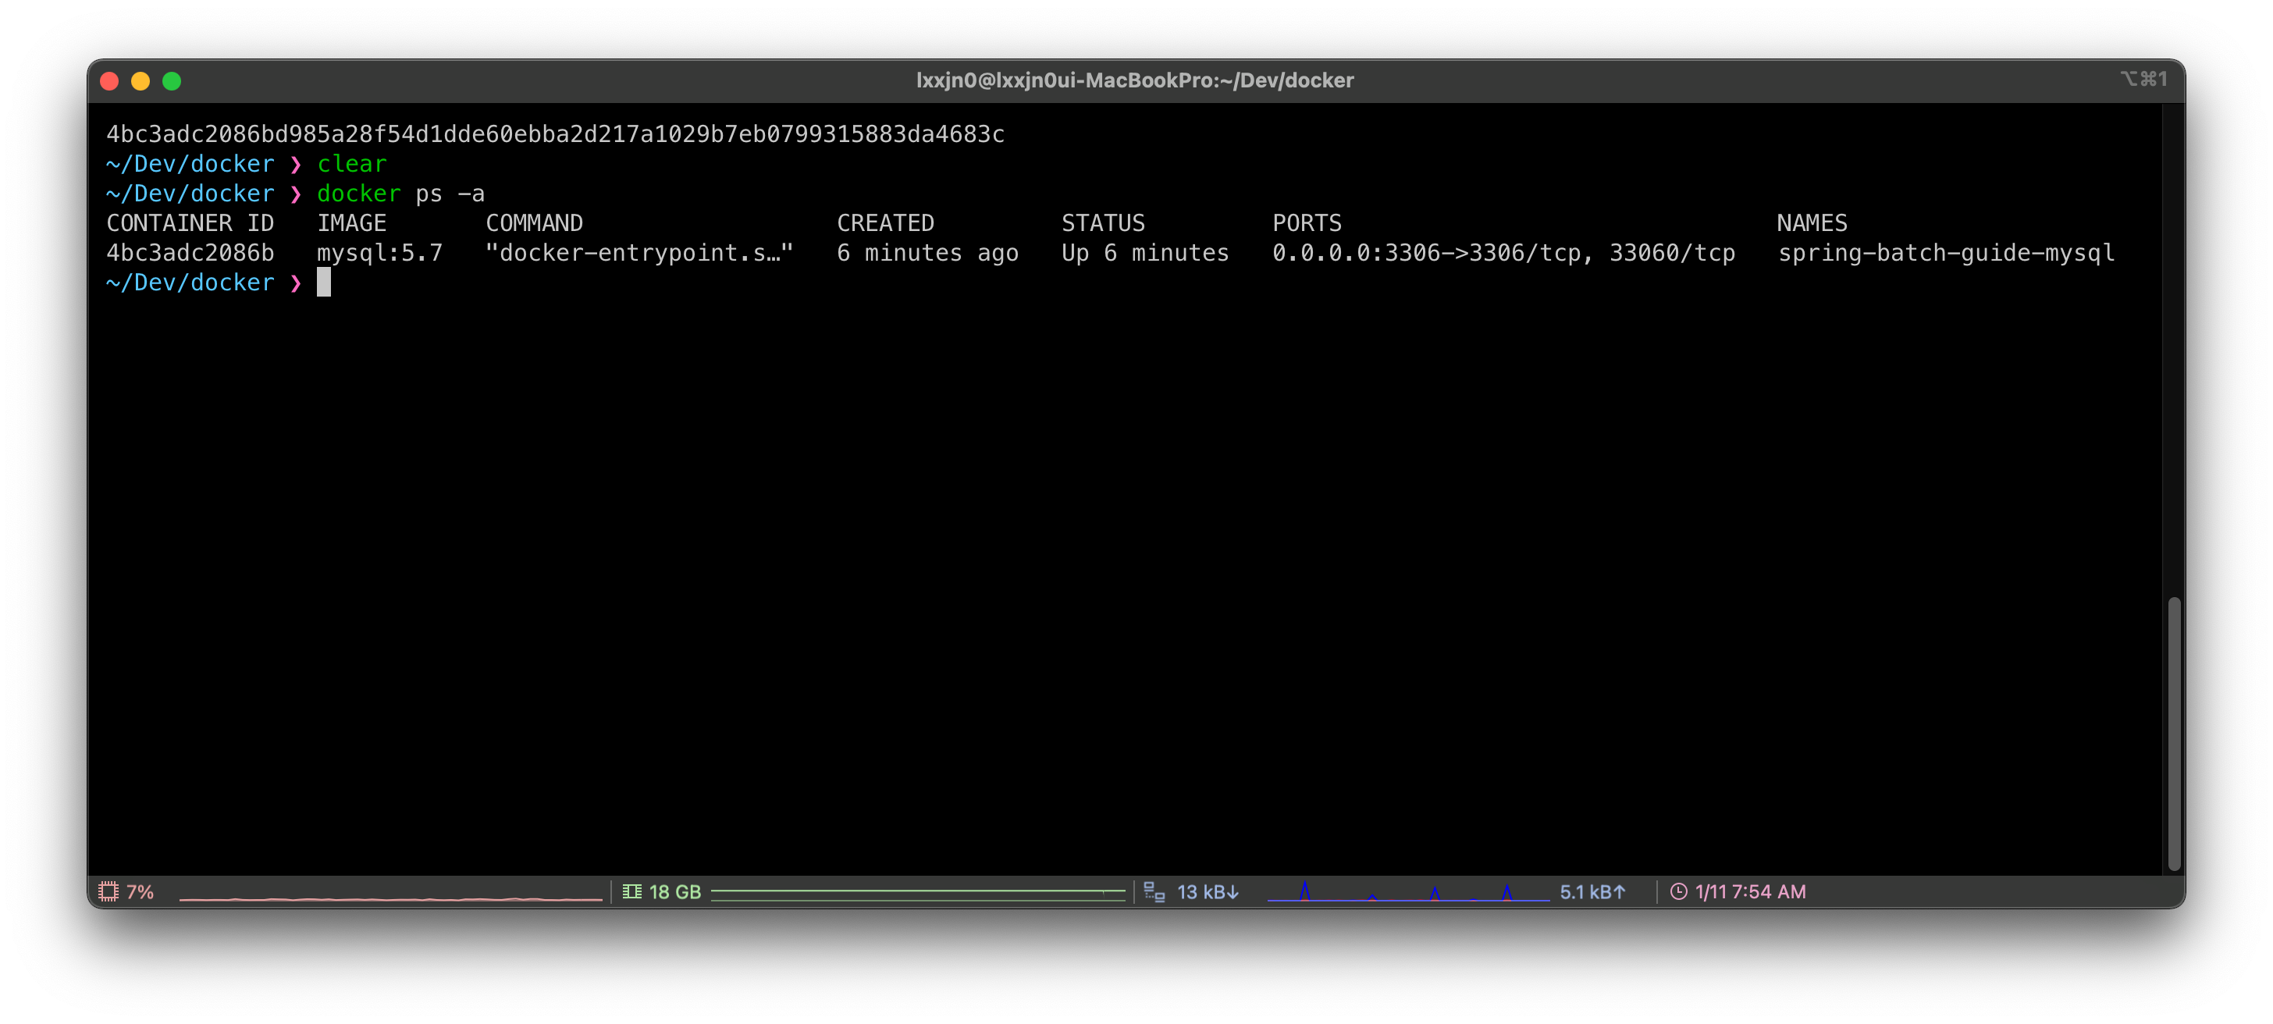Click the '~/Dev/docker' path on the last prompt
The height and width of the screenshot is (1024, 2273).
[x=190, y=283]
